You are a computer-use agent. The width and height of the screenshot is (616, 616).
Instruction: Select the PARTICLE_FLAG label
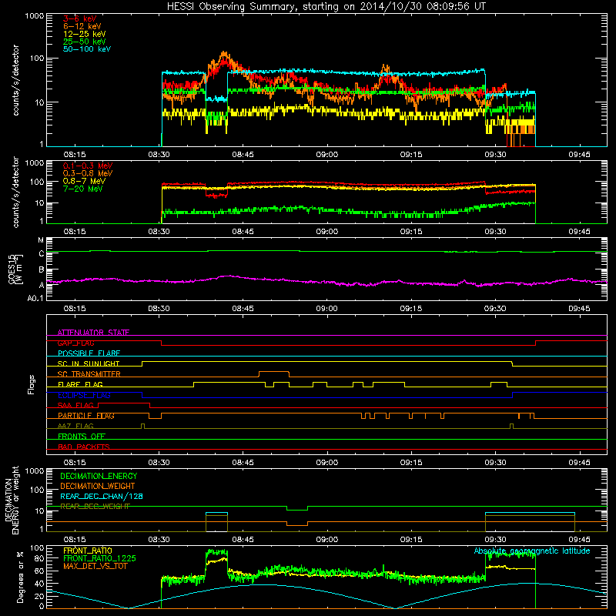(x=86, y=416)
